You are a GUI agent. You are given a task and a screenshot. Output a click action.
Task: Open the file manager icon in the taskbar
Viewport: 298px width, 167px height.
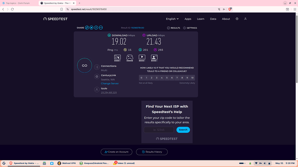[44, 163]
